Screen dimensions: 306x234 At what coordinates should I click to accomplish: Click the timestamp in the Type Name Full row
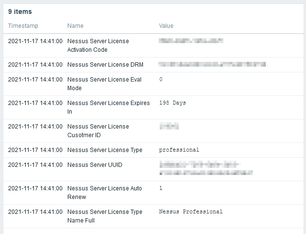[x=35, y=211]
